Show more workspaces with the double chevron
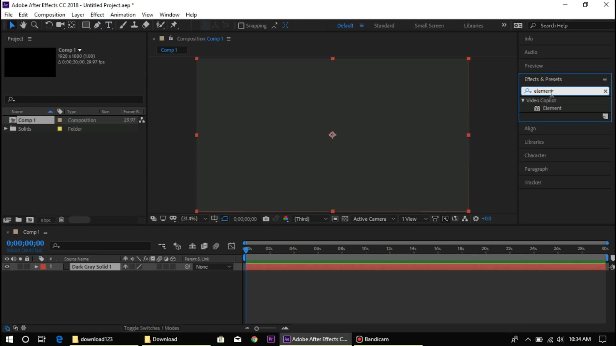The height and width of the screenshot is (346, 616). (504, 25)
